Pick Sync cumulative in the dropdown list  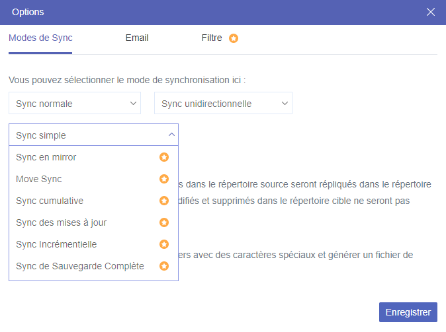pyautogui.click(x=50, y=201)
